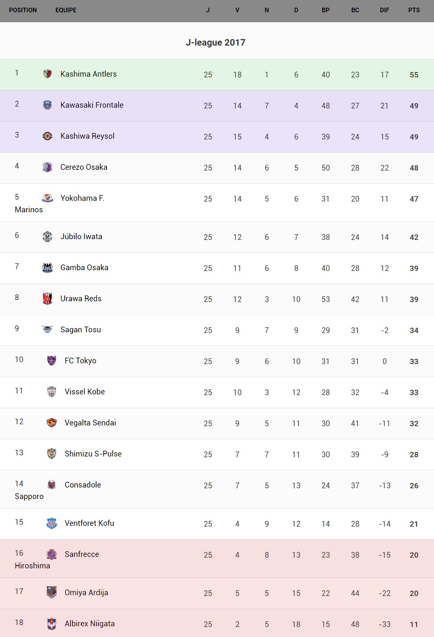
Task: Open Ventforet Kofu team name
Action: tap(89, 523)
